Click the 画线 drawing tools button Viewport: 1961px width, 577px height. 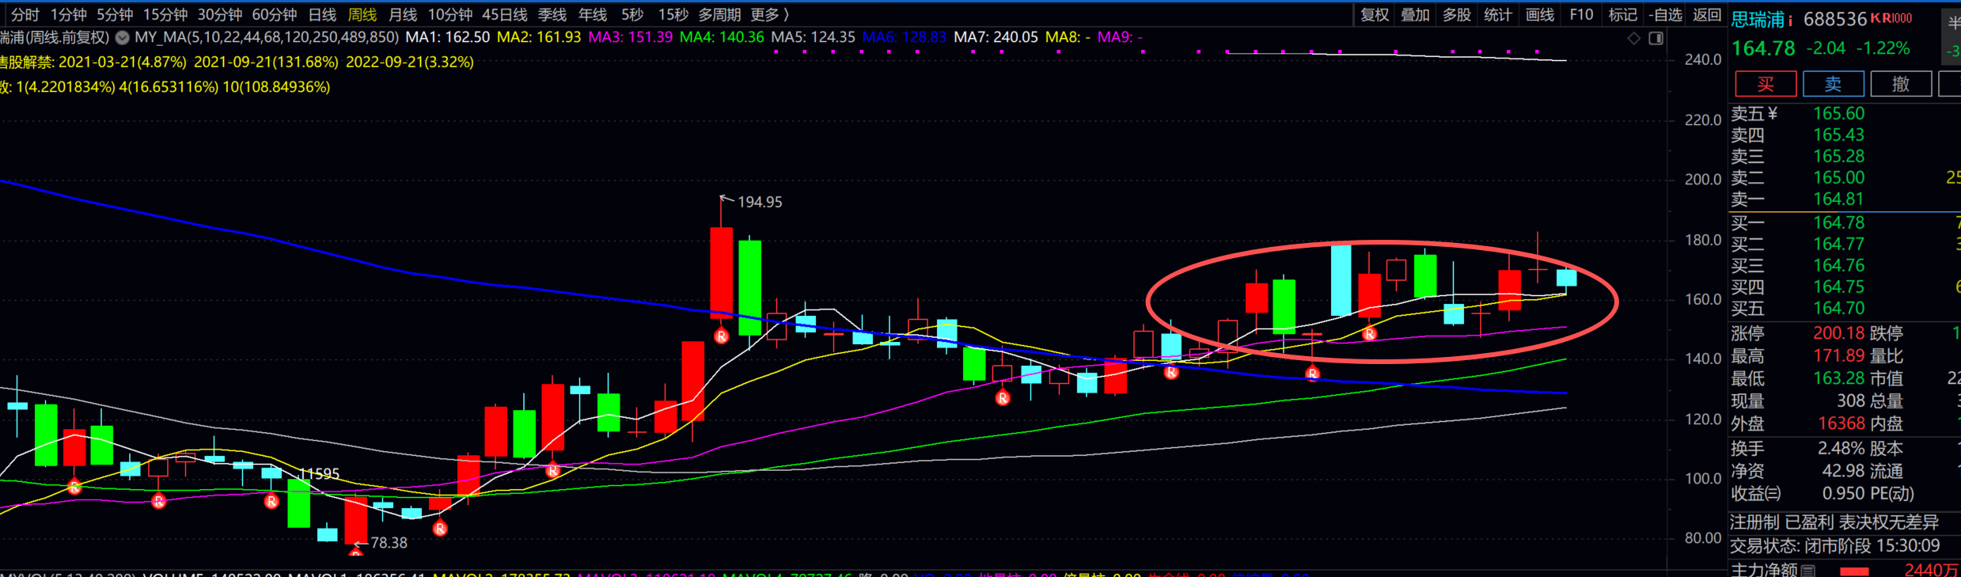1539,14
